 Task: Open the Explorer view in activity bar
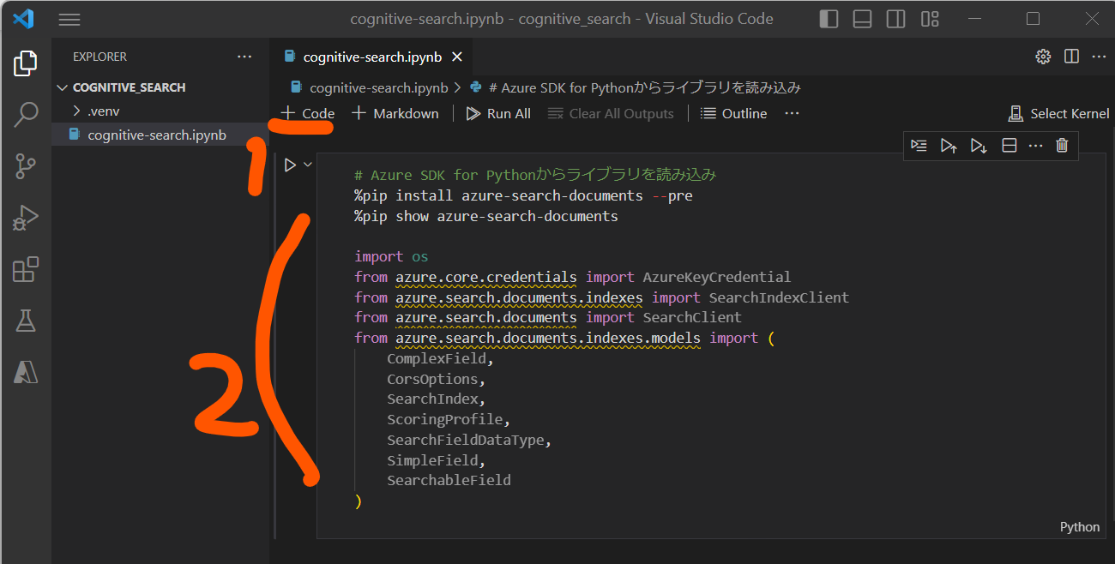pos(26,63)
